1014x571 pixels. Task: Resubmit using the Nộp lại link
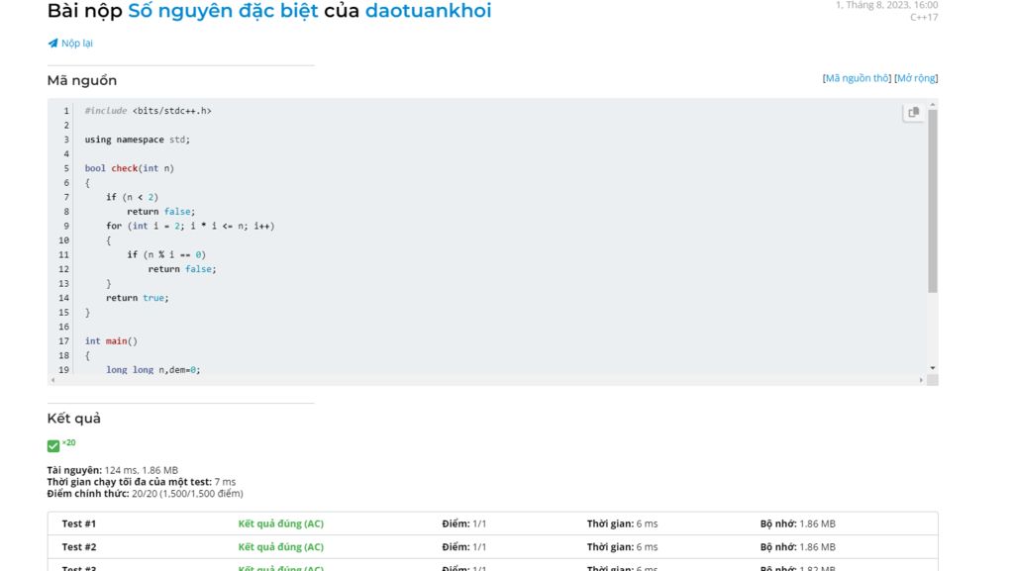point(77,44)
